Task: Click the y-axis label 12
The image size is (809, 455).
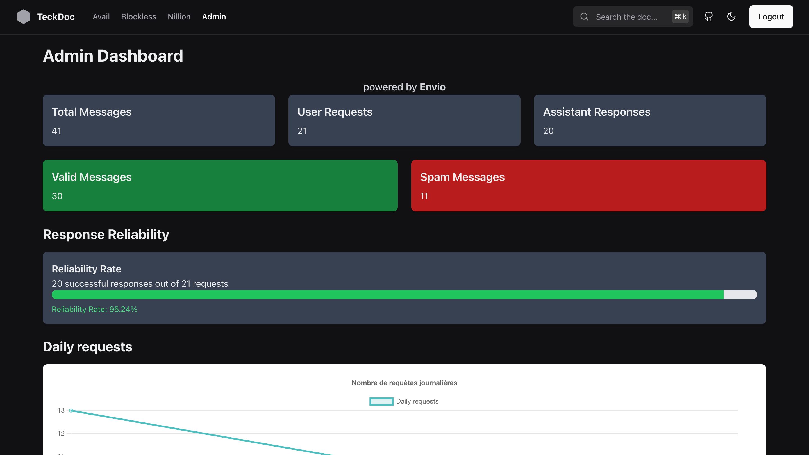Action: tap(61, 433)
